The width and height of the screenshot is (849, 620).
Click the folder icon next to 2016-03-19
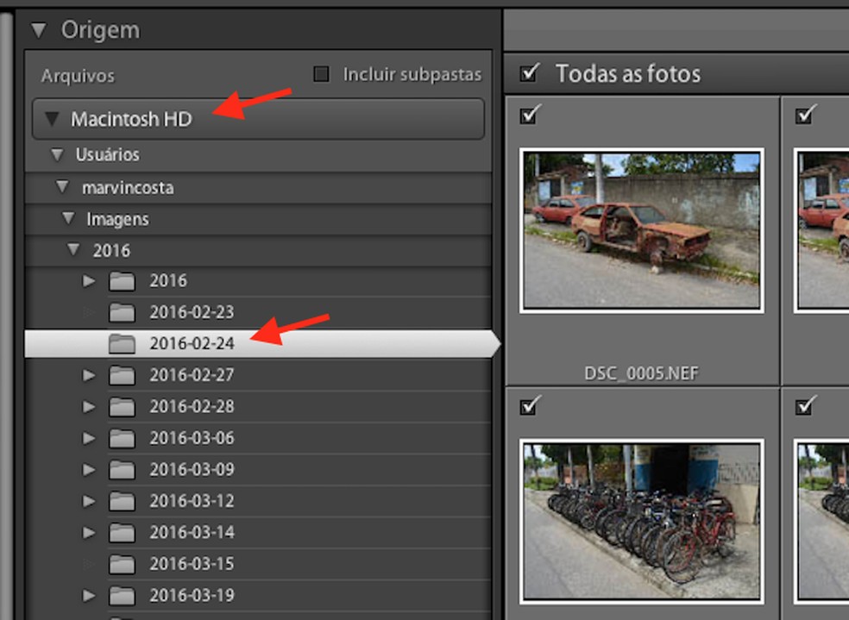122,596
